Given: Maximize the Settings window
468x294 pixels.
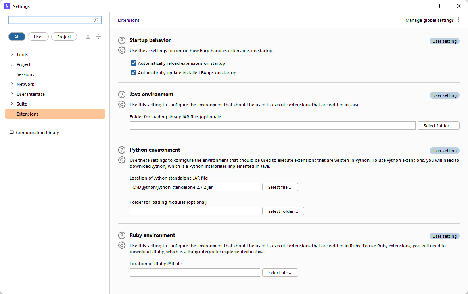Looking at the screenshot, I should [441, 6].
